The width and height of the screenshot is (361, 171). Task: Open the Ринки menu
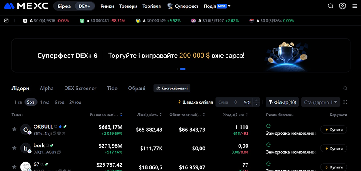(x=107, y=7)
